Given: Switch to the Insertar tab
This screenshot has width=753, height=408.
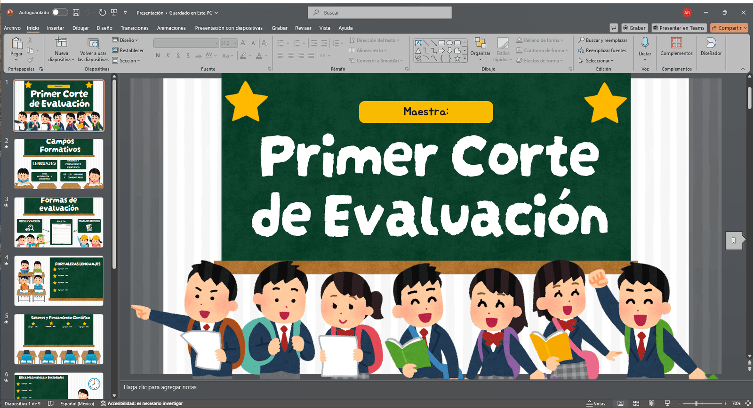Looking at the screenshot, I should point(56,28).
